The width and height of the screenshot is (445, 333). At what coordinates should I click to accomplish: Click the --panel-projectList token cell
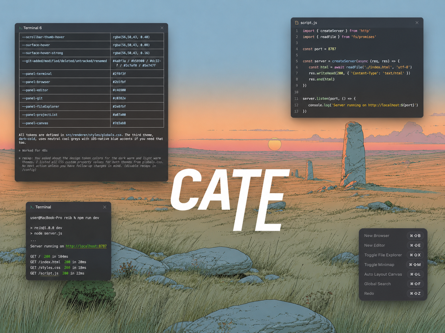click(x=65, y=115)
